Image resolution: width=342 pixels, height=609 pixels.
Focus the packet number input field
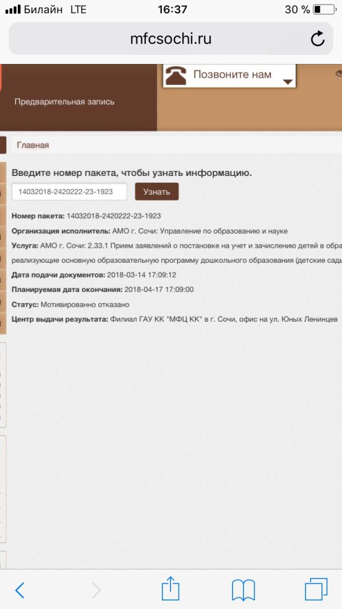coord(70,192)
